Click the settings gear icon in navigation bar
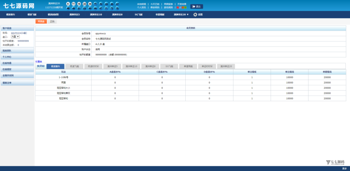The image size is (350, 171). click(x=195, y=15)
